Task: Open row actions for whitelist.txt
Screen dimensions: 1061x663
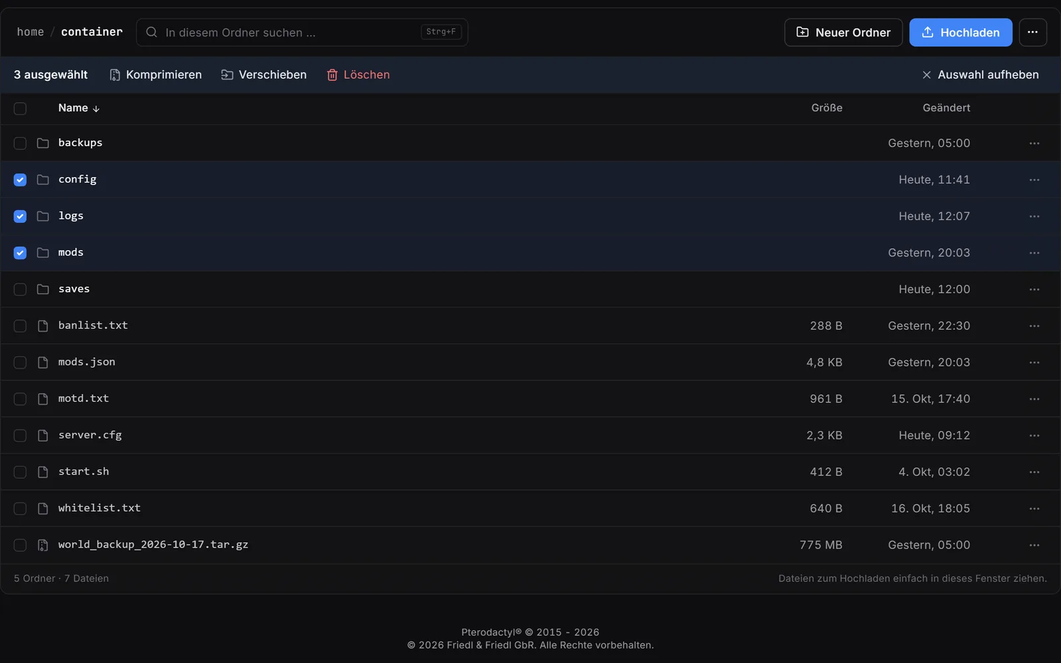Action: point(1034,509)
